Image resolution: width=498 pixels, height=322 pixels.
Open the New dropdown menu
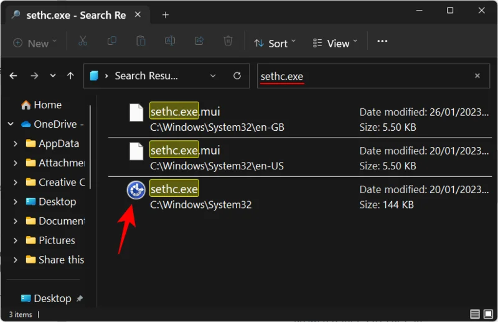[x=35, y=43]
